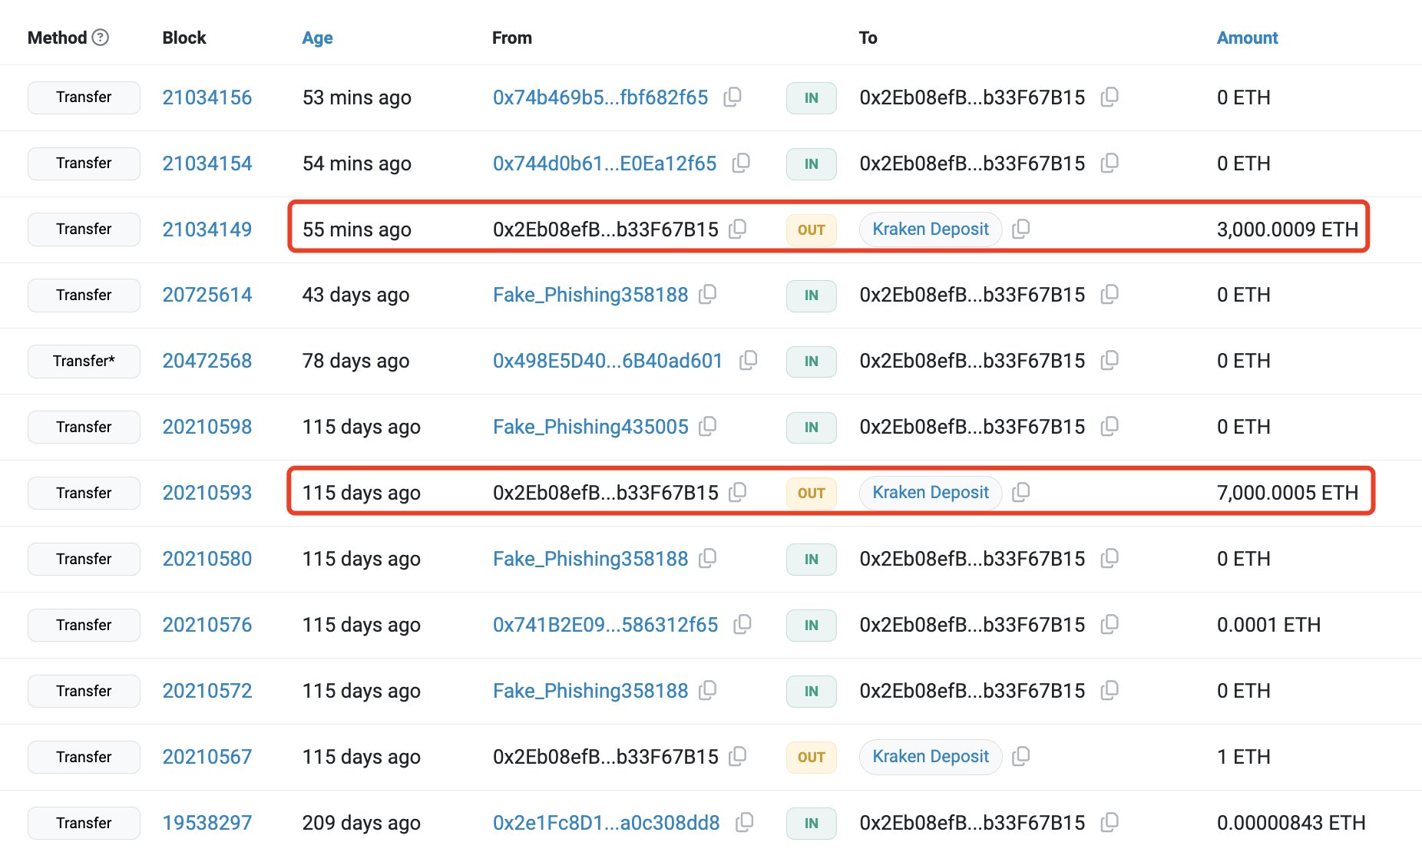Copy the To address in block 21034156 row

point(1109,97)
